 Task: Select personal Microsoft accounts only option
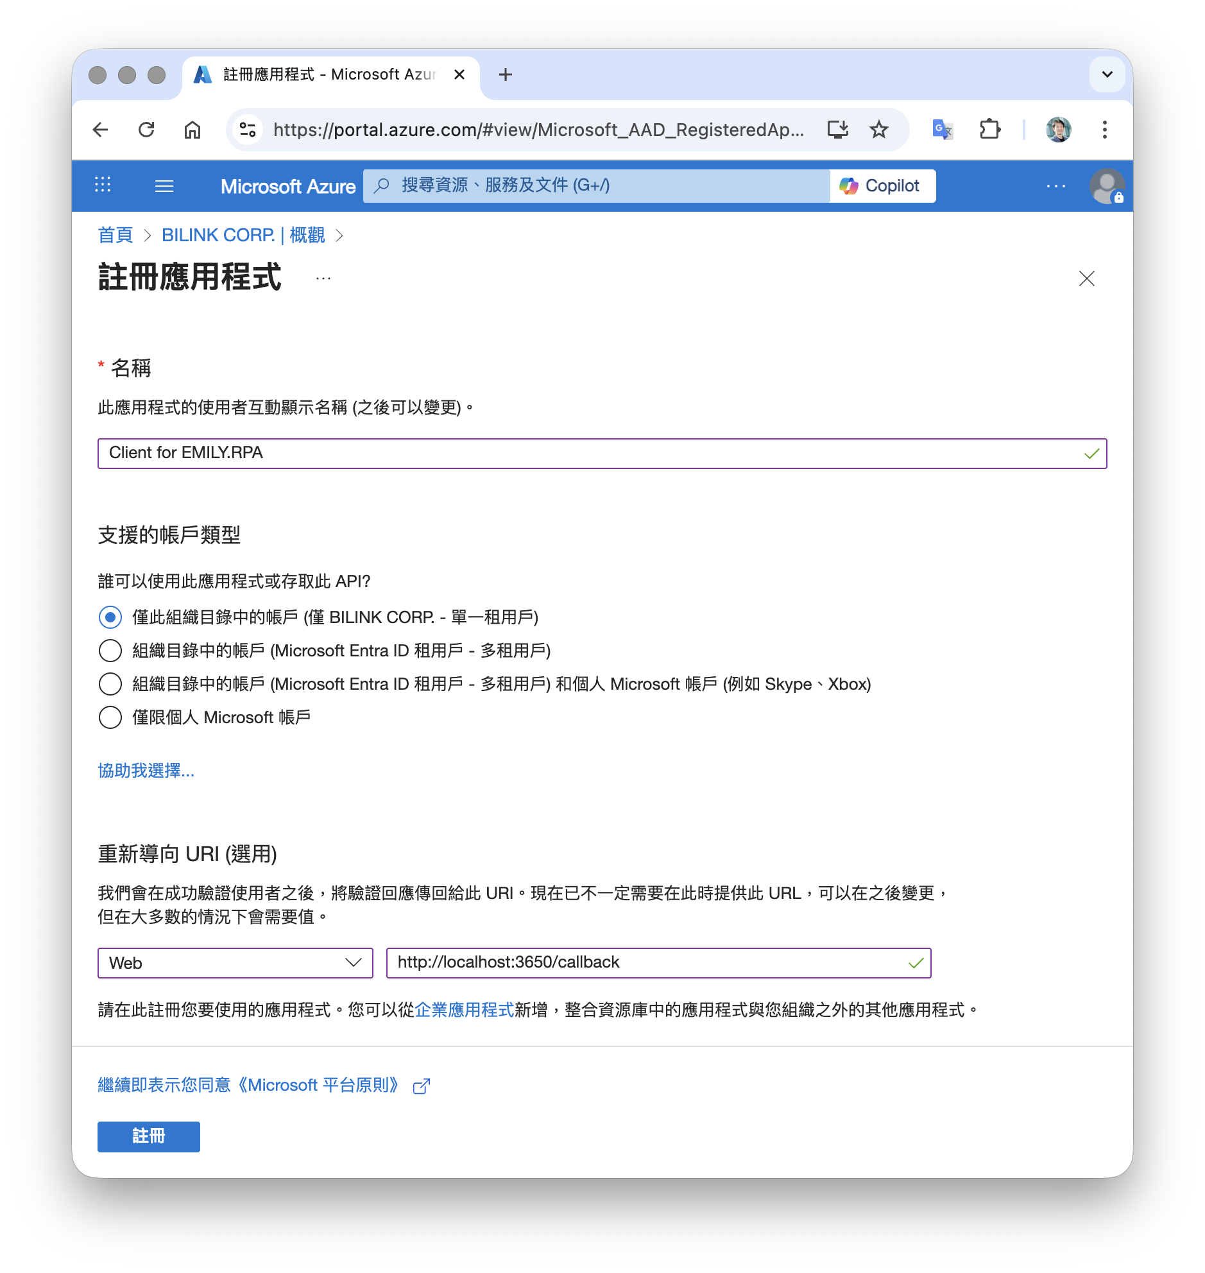(x=110, y=717)
